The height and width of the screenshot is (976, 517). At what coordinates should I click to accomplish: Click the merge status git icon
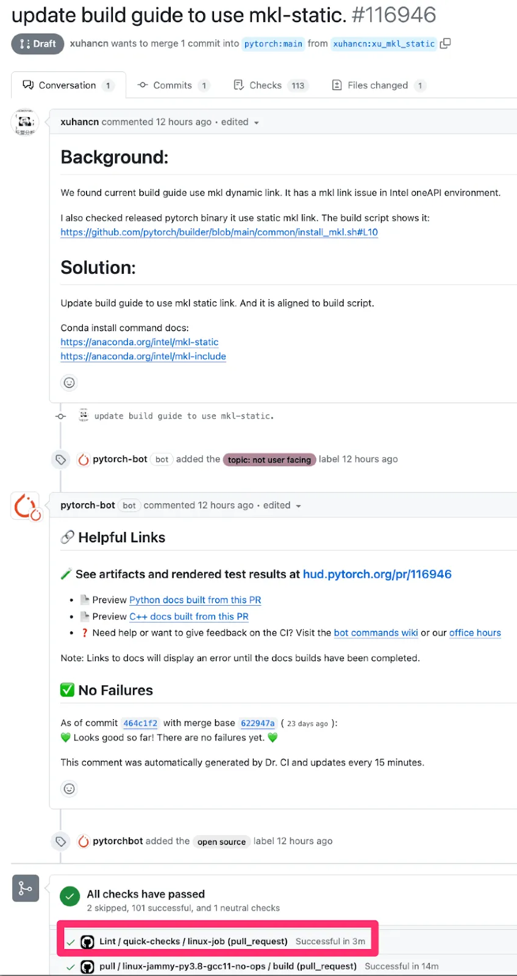tap(26, 888)
